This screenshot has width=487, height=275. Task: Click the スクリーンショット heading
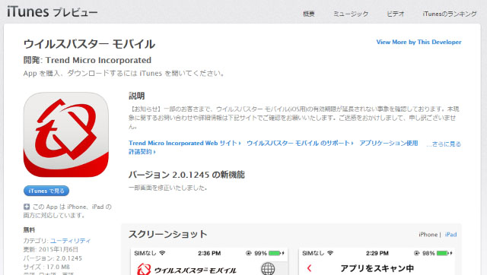tap(167, 234)
